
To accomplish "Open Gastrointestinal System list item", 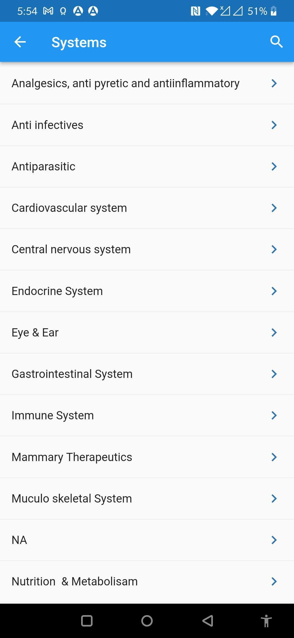I will pyautogui.click(x=72, y=374).
